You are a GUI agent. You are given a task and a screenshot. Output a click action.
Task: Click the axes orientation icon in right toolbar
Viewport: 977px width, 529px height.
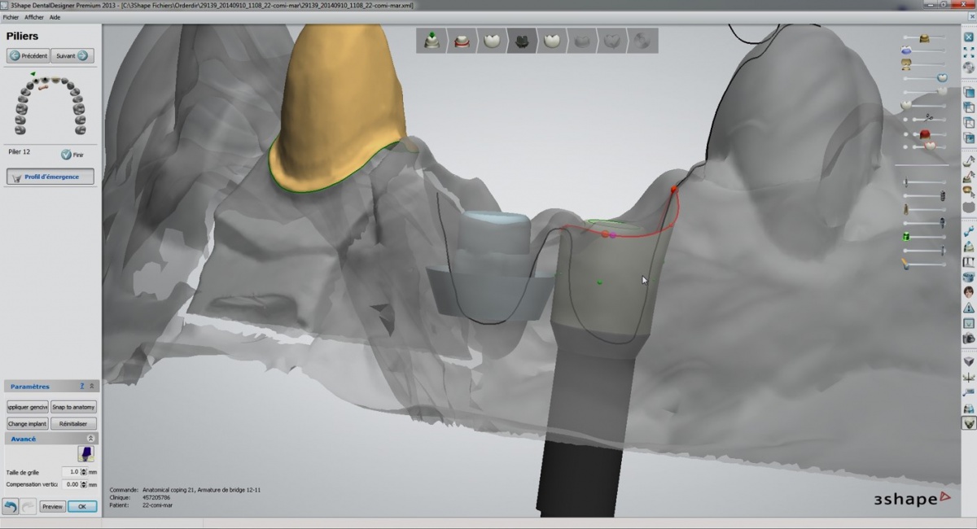(969, 377)
